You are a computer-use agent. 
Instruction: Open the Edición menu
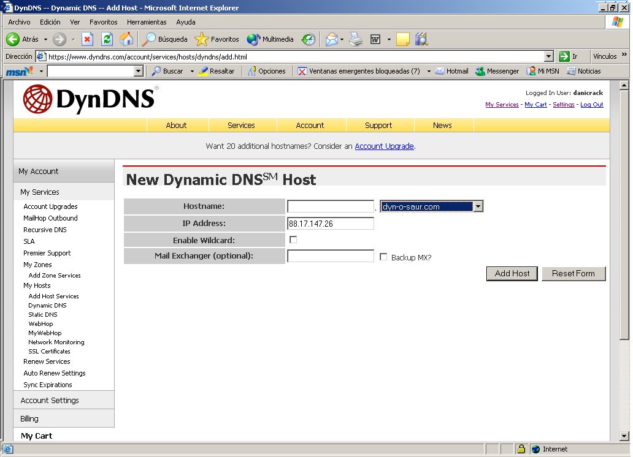coord(50,22)
